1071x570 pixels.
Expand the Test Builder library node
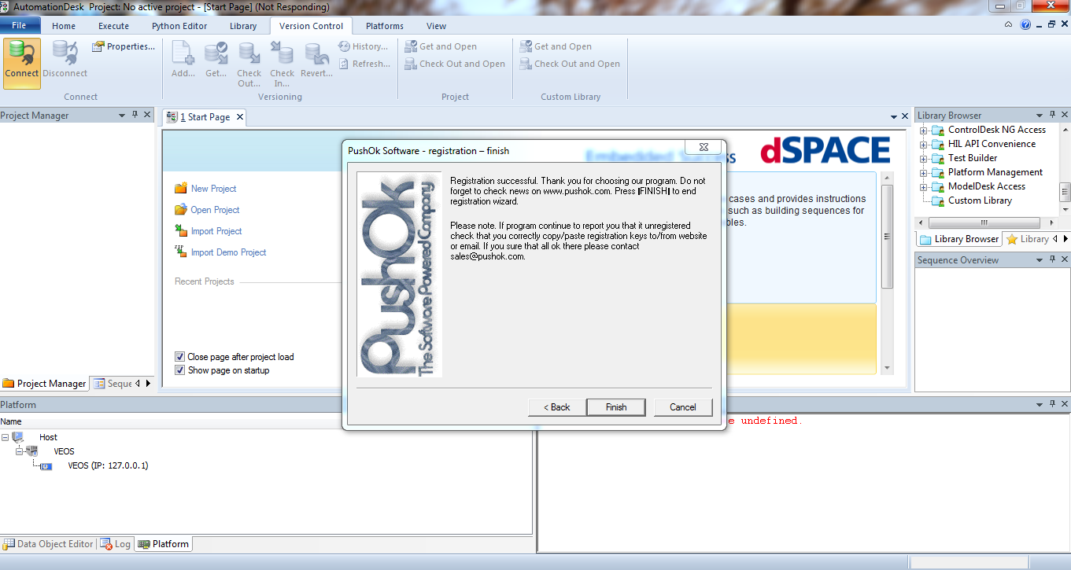(x=923, y=158)
